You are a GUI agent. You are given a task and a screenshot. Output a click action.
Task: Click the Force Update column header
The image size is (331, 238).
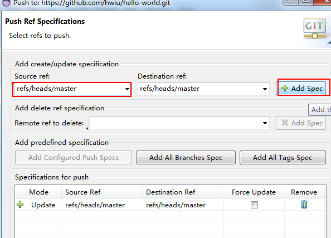(254, 192)
